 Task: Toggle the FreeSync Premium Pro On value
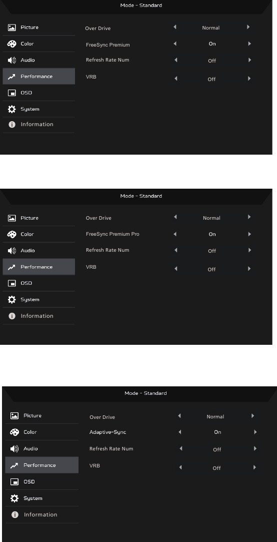click(x=212, y=234)
